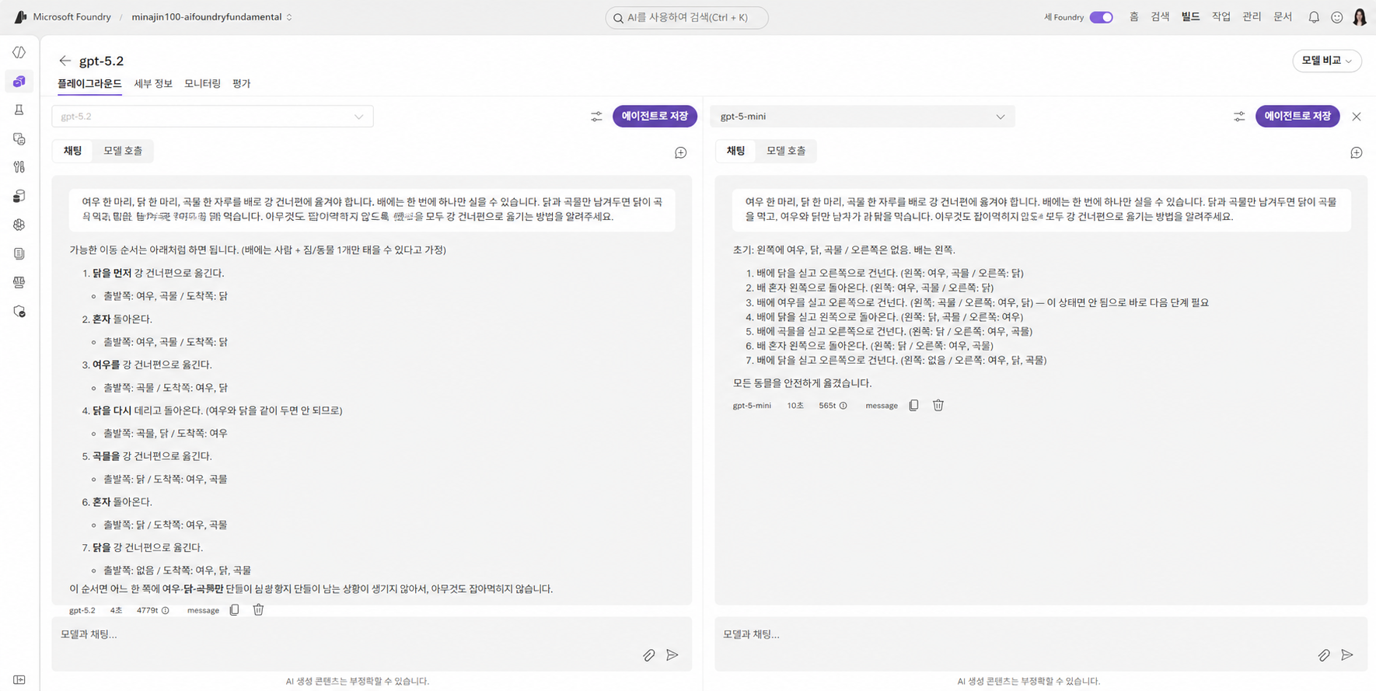1376x691 pixels.
Task: Show token info for 565t
Action: click(843, 406)
